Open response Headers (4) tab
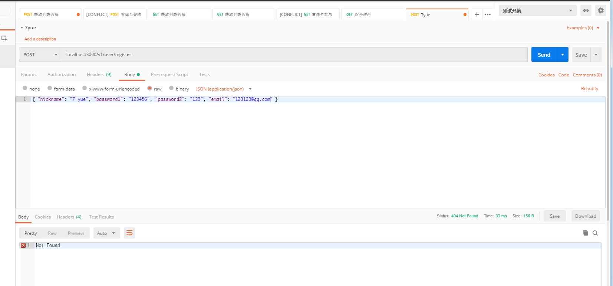Viewport: 613px width, 286px height. coord(69,217)
